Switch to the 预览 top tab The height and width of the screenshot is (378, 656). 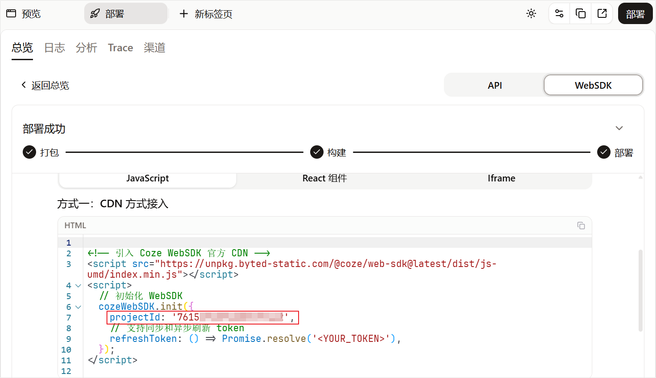click(24, 14)
